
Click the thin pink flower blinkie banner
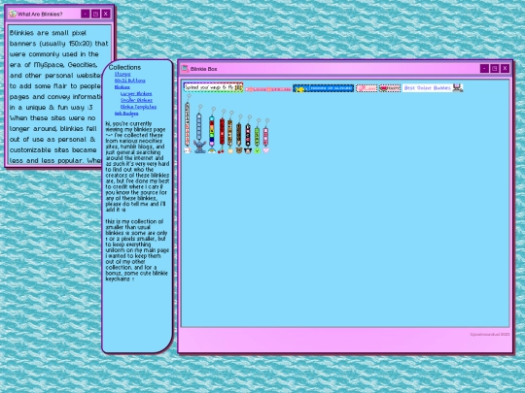coord(268,89)
